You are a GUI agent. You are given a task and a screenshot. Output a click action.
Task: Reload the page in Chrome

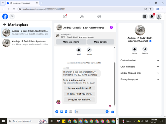pyautogui.click(x=14, y=9)
